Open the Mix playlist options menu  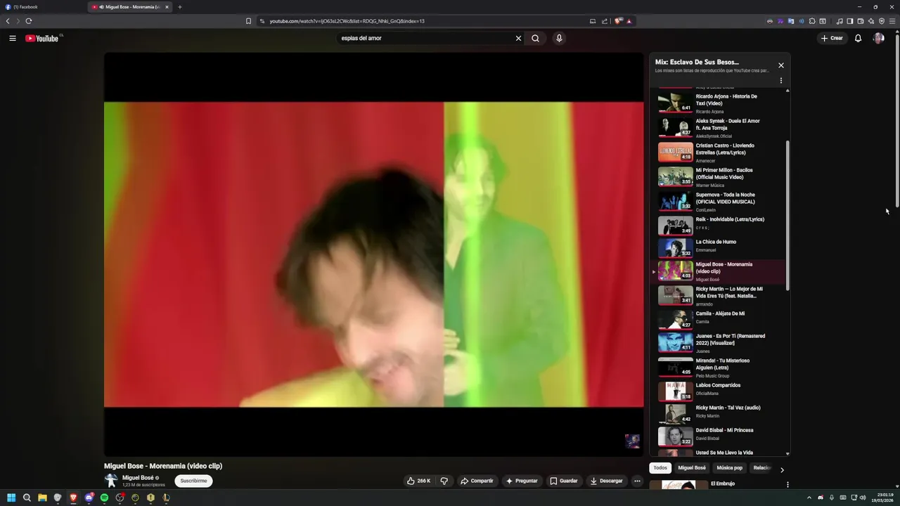(x=780, y=81)
